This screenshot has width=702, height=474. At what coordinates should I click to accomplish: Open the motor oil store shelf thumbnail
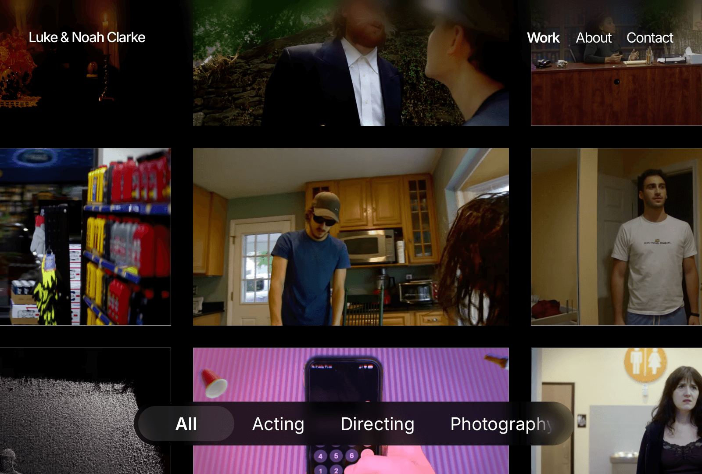point(86,237)
